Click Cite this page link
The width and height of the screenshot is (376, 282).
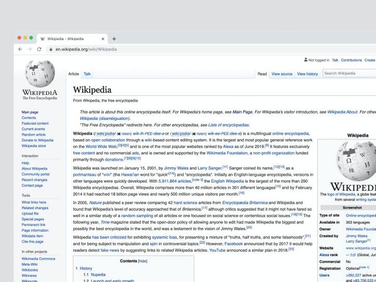pos(32,241)
